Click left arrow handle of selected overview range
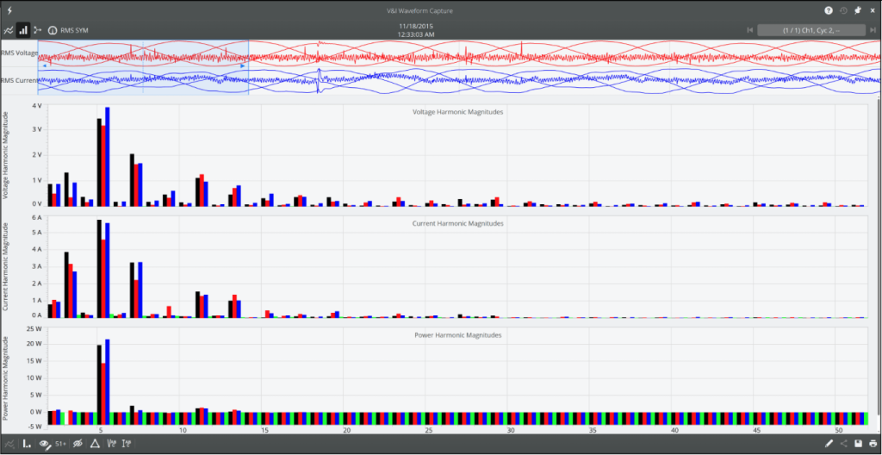Screen dimensions: 882x455 point(45,65)
